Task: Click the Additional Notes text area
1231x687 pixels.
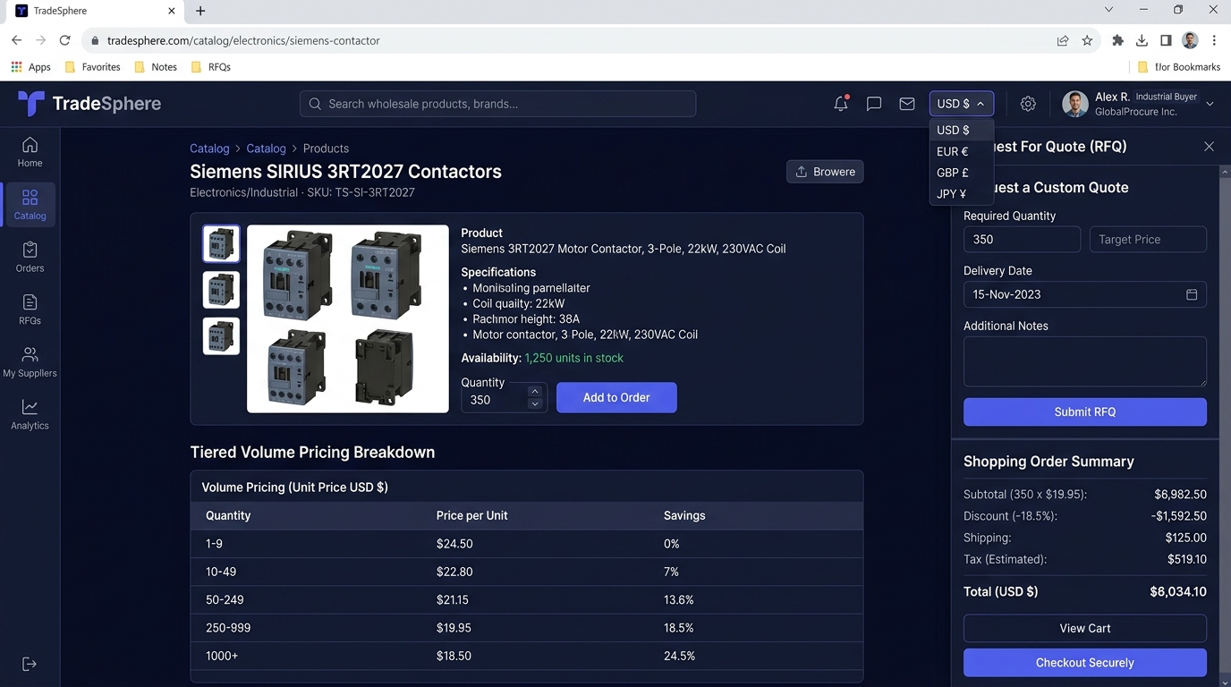Action: (x=1084, y=361)
